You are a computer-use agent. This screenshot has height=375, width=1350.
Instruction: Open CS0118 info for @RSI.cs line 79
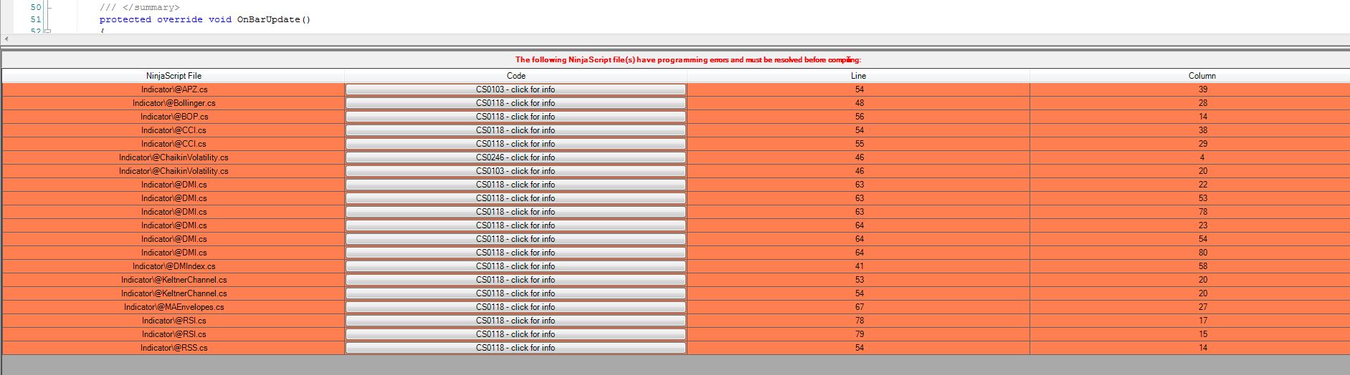coord(515,334)
